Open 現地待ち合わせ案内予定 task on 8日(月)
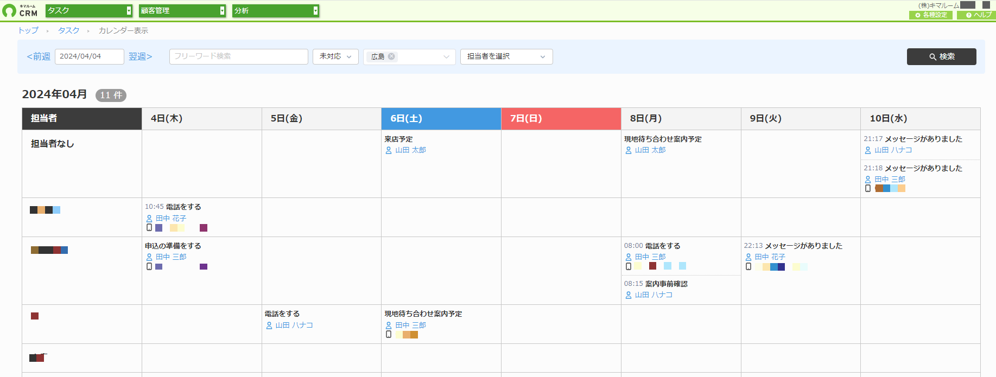The image size is (996, 377). pos(663,139)
